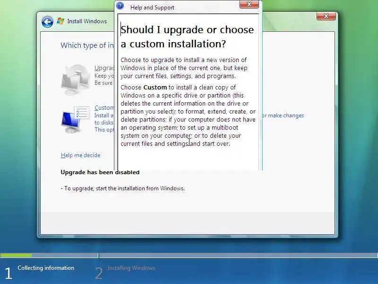Image resolution: width=378 pixels, height=284 pixels.
Task: Click the Install Windows title text
Action: (x=87, y=21)
